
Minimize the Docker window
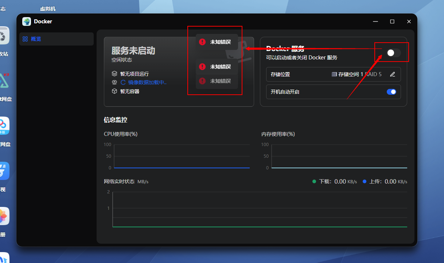(375, 21)
